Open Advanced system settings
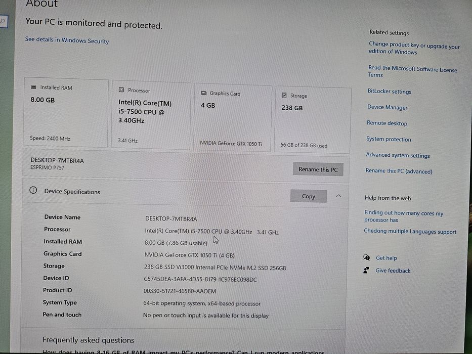The image size is (472, 354). click(x=398, y=155)
